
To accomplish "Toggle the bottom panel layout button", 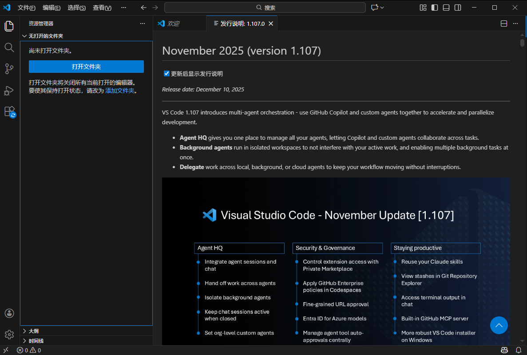I will (446, 8).
